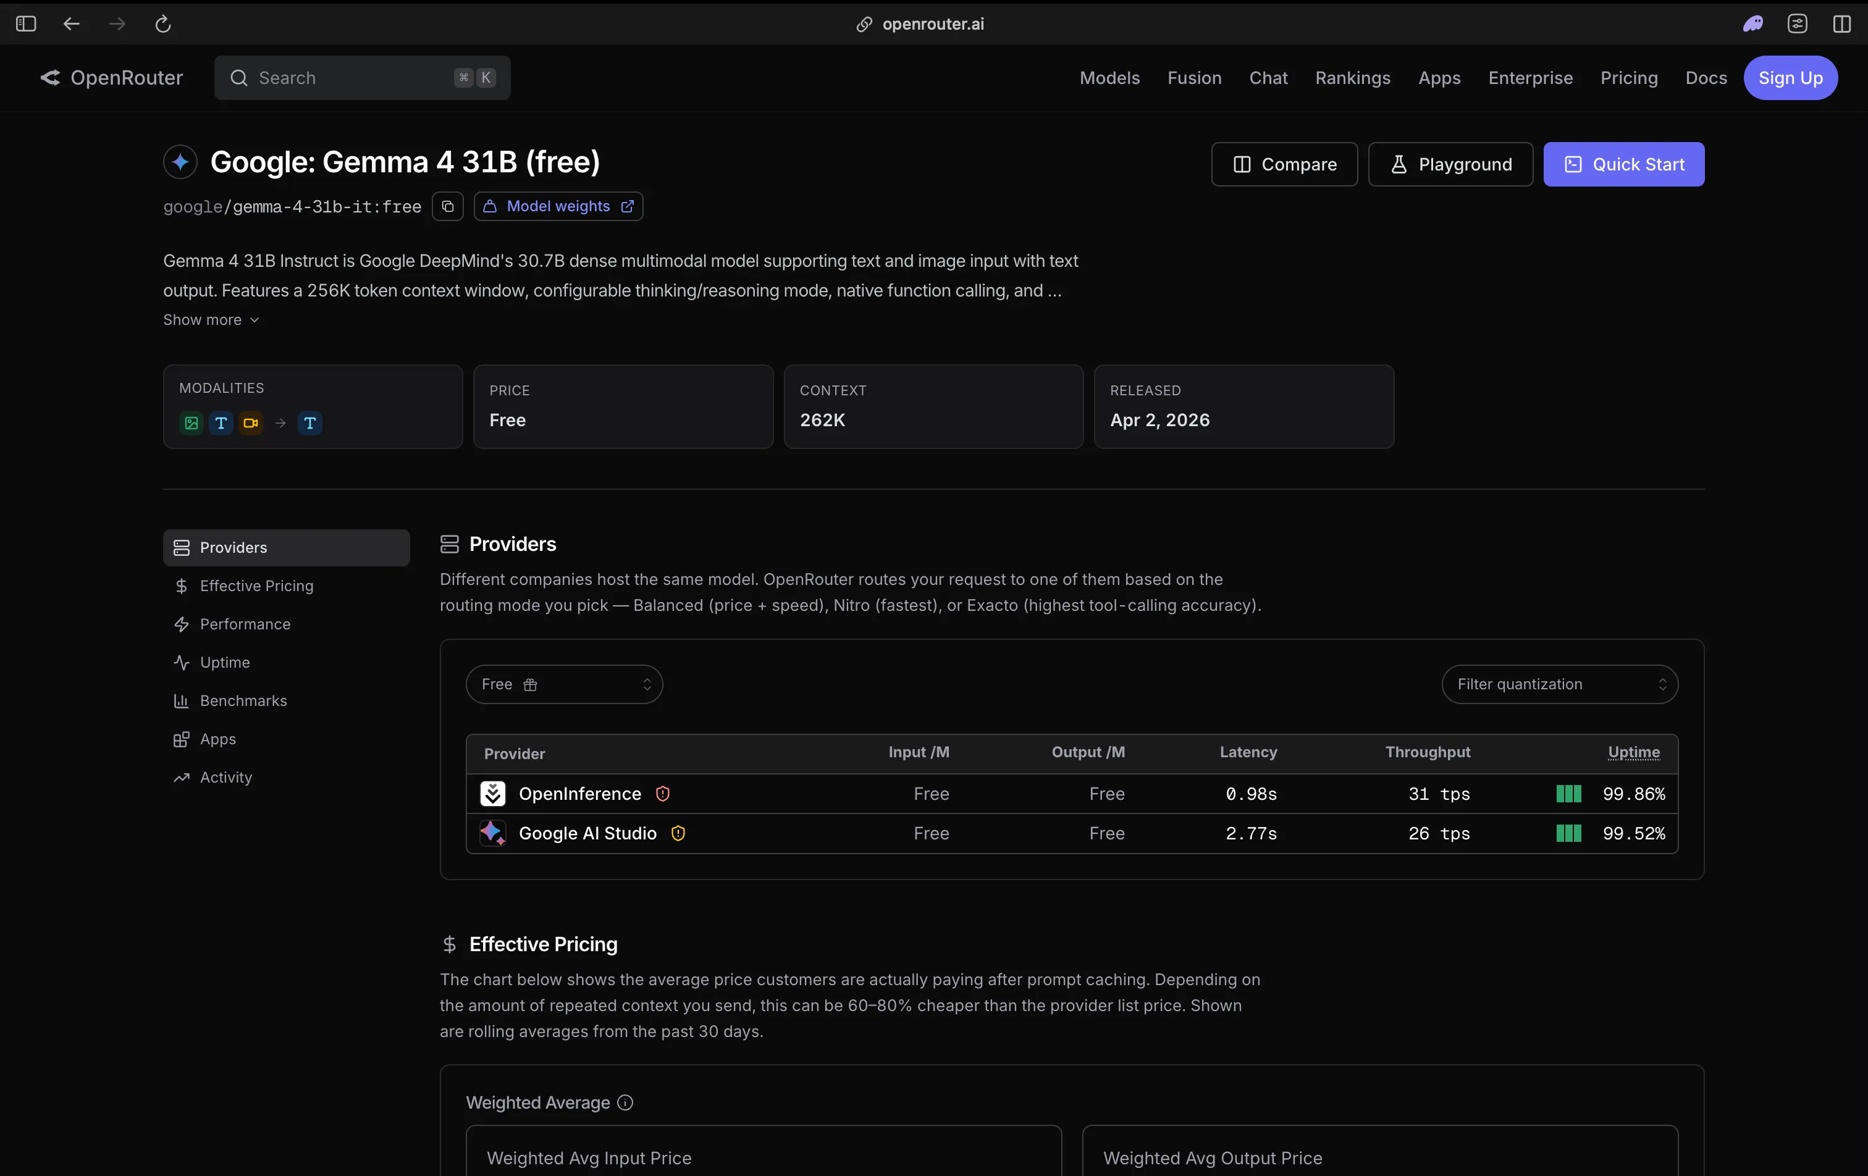The image size is (1868, 1176).
Task: Click the text input modality icon
Action: 221,422
